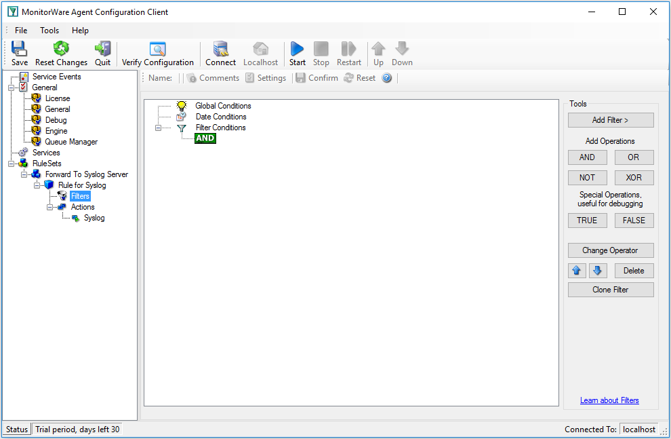Open the File menu
The image size is (671, 439).
tap(21, 31)
